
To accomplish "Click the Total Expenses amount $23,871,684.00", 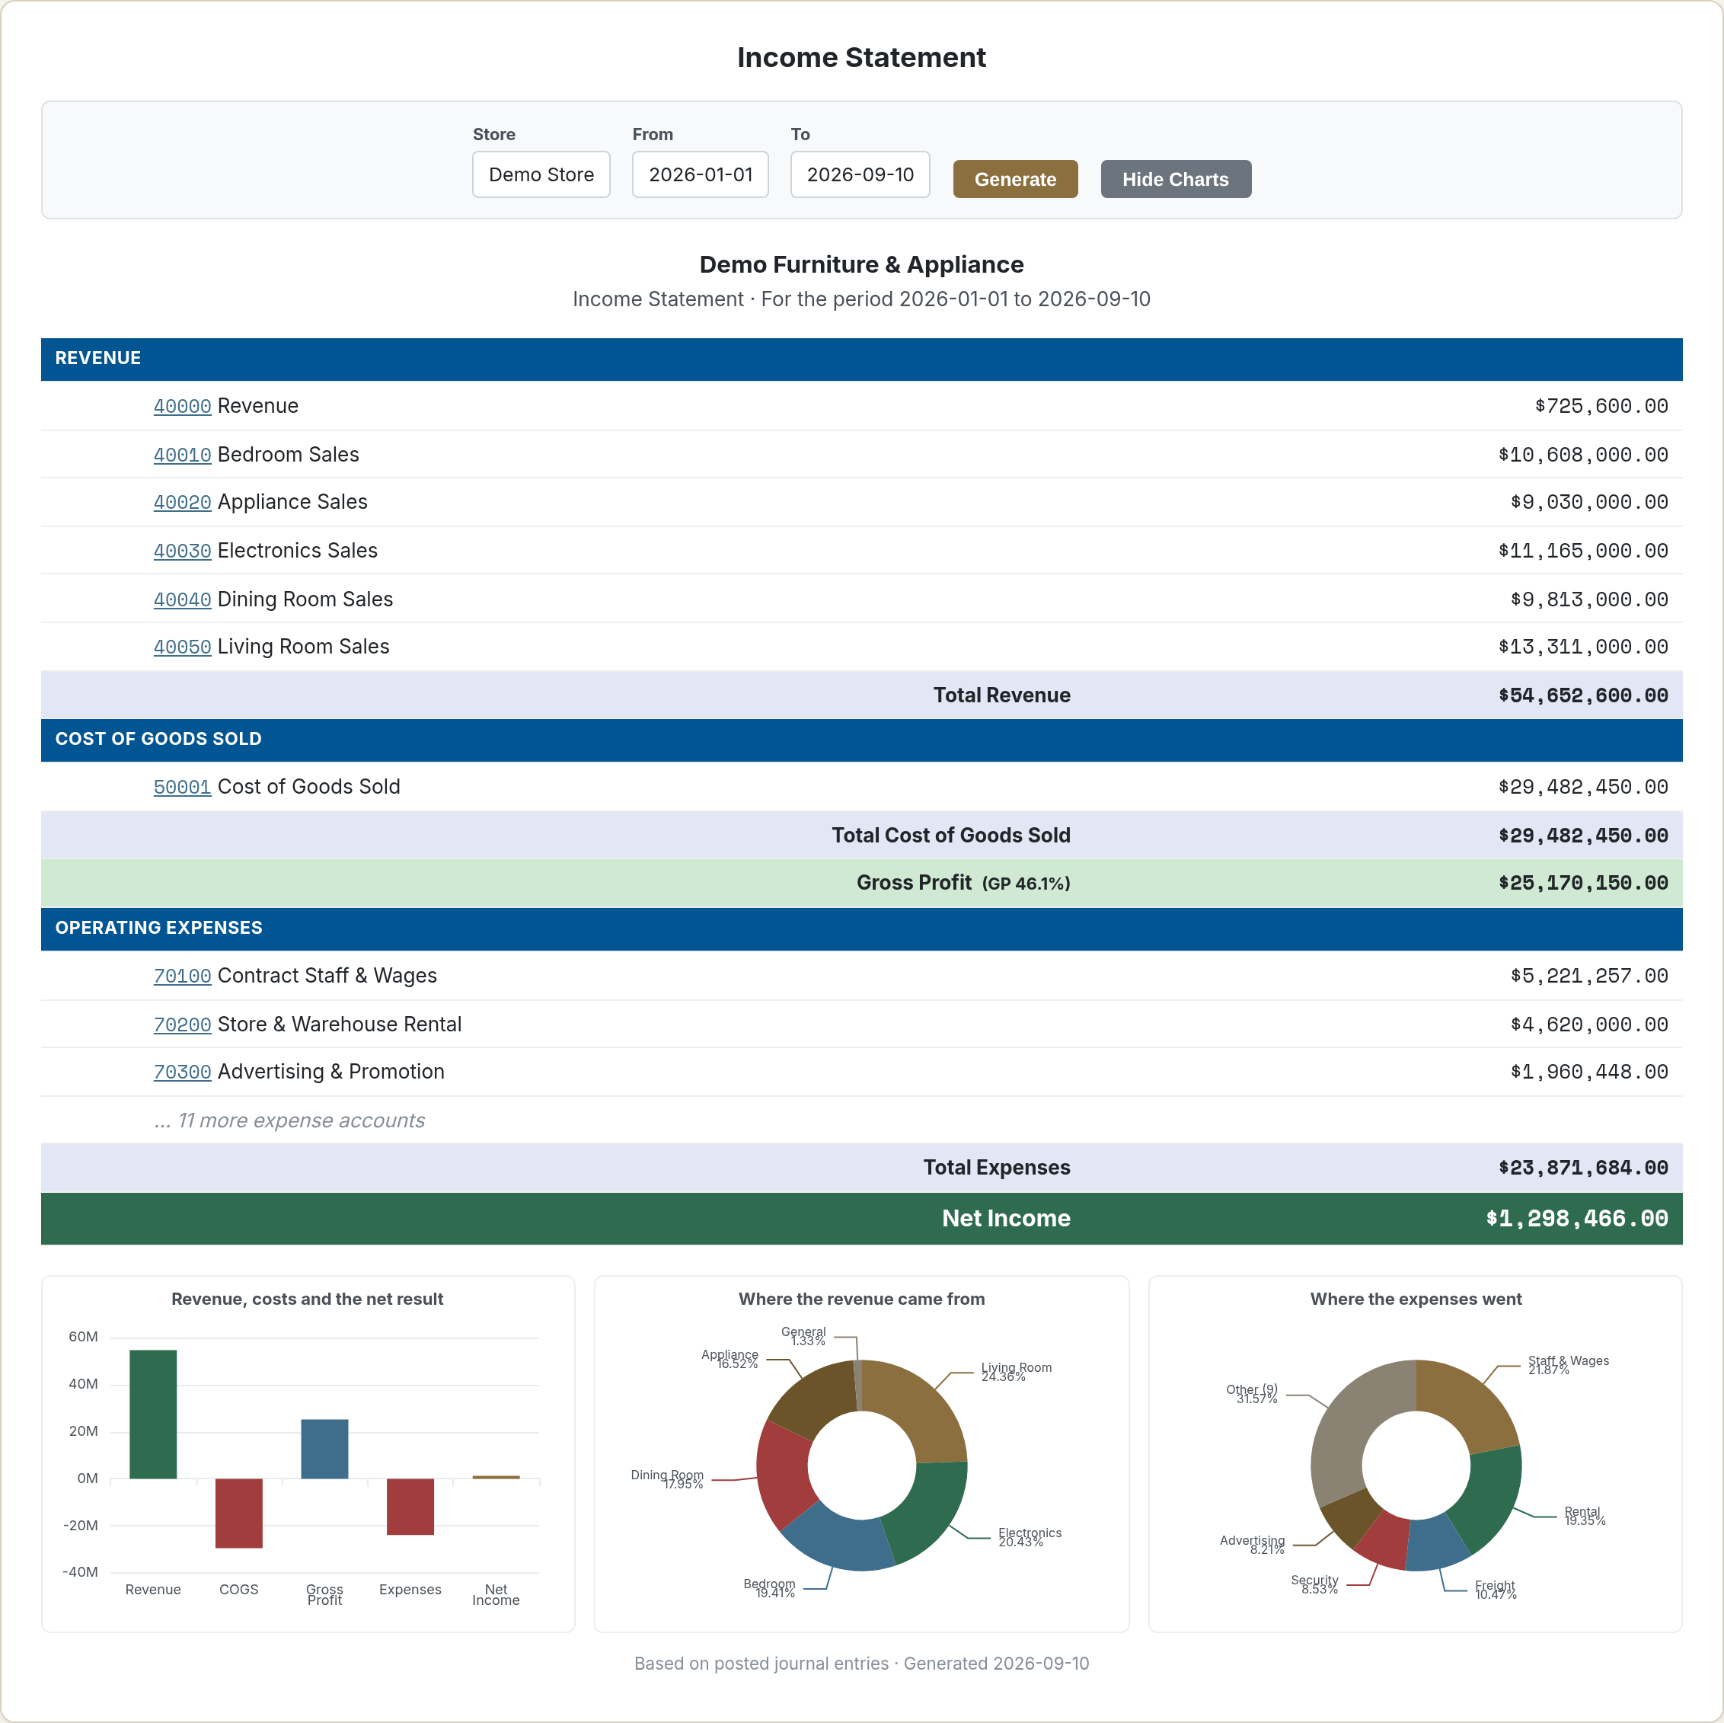I will (x=1583, y=1168).
